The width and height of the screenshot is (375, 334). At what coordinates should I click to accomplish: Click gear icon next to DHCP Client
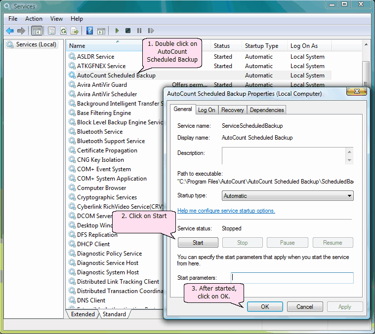(72, 244)
